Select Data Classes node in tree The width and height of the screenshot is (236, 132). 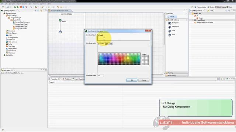pos(12,33)
